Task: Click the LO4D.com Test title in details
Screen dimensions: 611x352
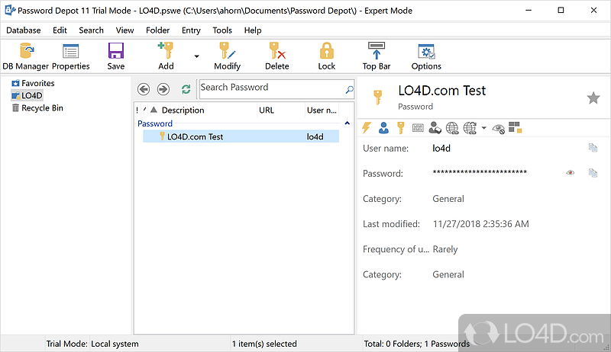Action: tap(441, 91)
